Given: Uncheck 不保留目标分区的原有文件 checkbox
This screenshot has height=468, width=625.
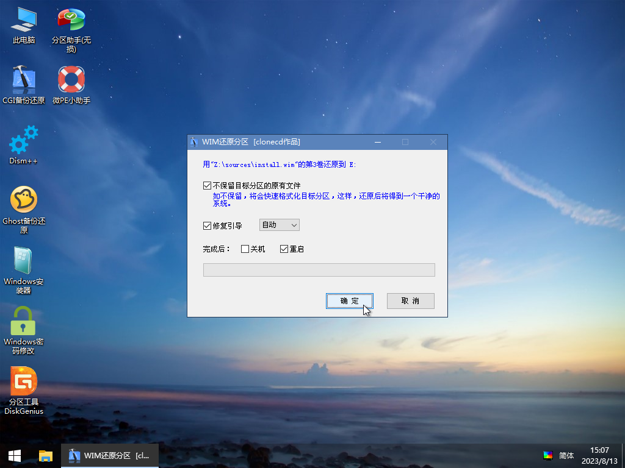Looking at the screenshot, I should [x=208, y=185].
